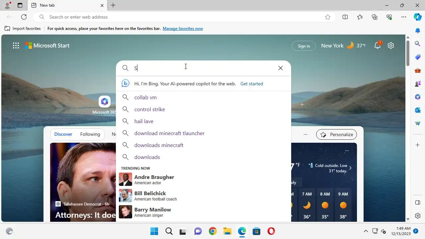
Task: Open Opera from taskbar
Action: pos(271,231)
